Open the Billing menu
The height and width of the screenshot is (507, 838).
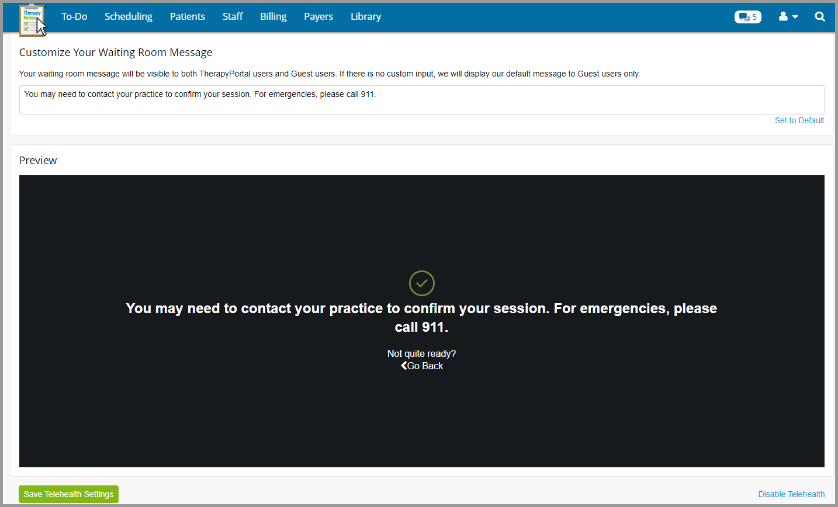[x=273, y=16]
